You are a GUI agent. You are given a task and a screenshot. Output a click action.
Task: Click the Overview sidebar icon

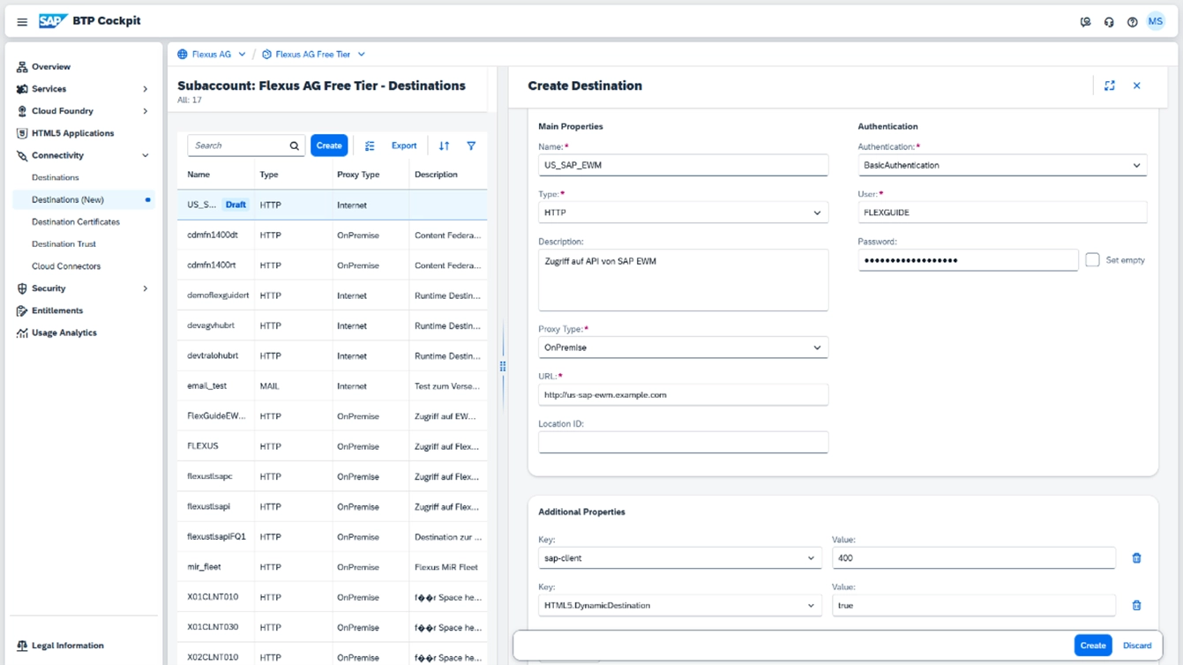point(22,67)
